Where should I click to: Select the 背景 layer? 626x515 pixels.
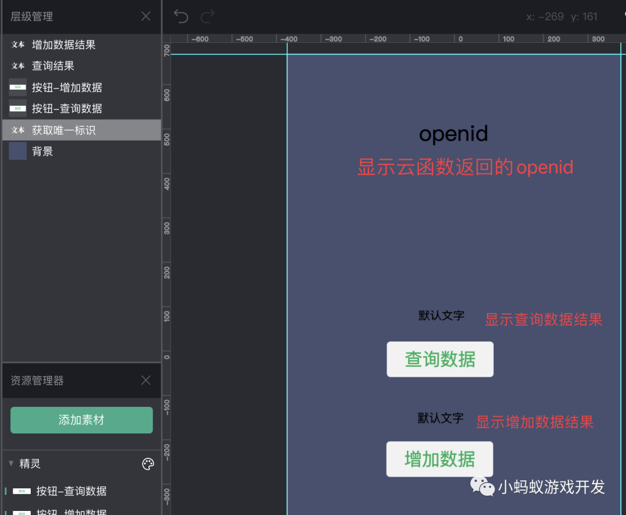pyautogui.click(x=82, y=152)
